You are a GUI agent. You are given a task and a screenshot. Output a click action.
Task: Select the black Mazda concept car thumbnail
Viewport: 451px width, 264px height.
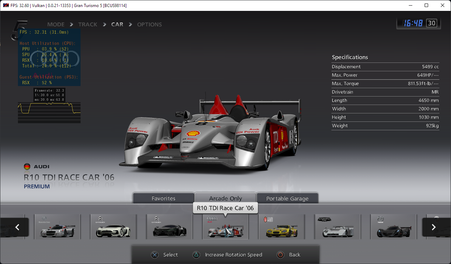[x=394, y=227]
